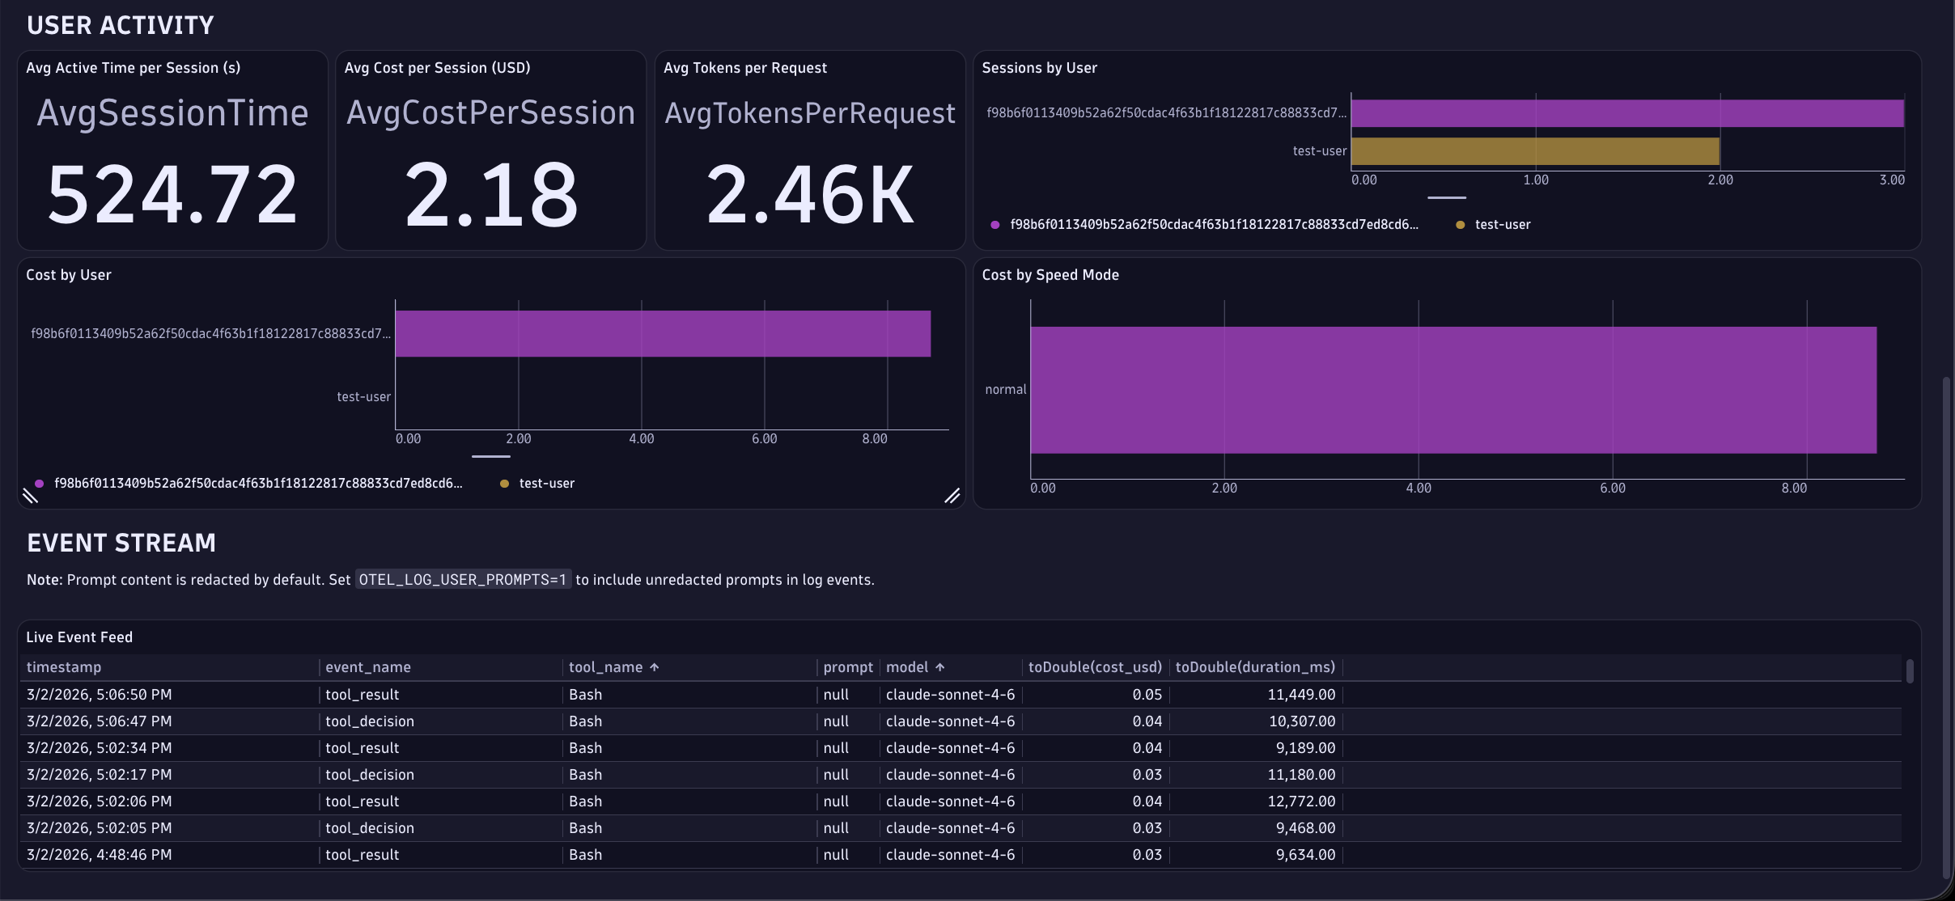Click the tool_name sort ascending arrow
This screenshot has height=901, width=1955.
pyautogui.click(x=655, y=667)
